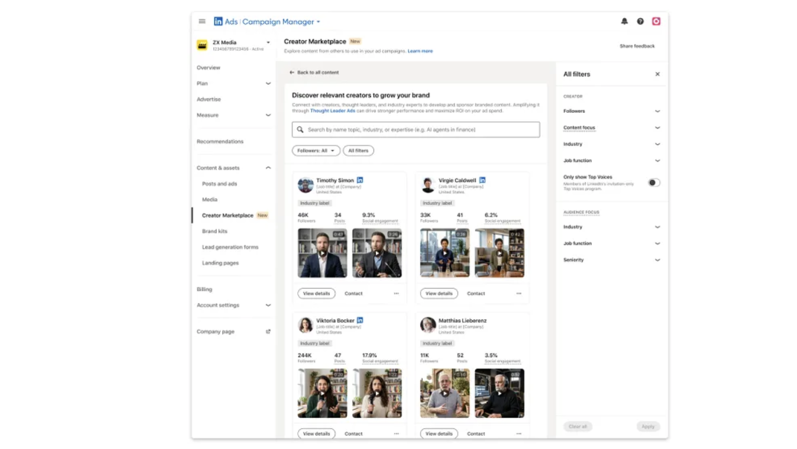797x449 pixels.
Task: Click the account avatar in the header
Action: pyautogui.click(x=656, y=21)
